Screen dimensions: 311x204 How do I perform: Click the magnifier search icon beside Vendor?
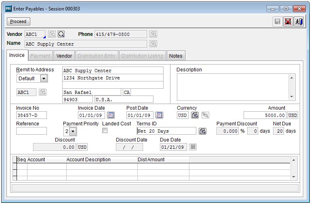(61, 34)
